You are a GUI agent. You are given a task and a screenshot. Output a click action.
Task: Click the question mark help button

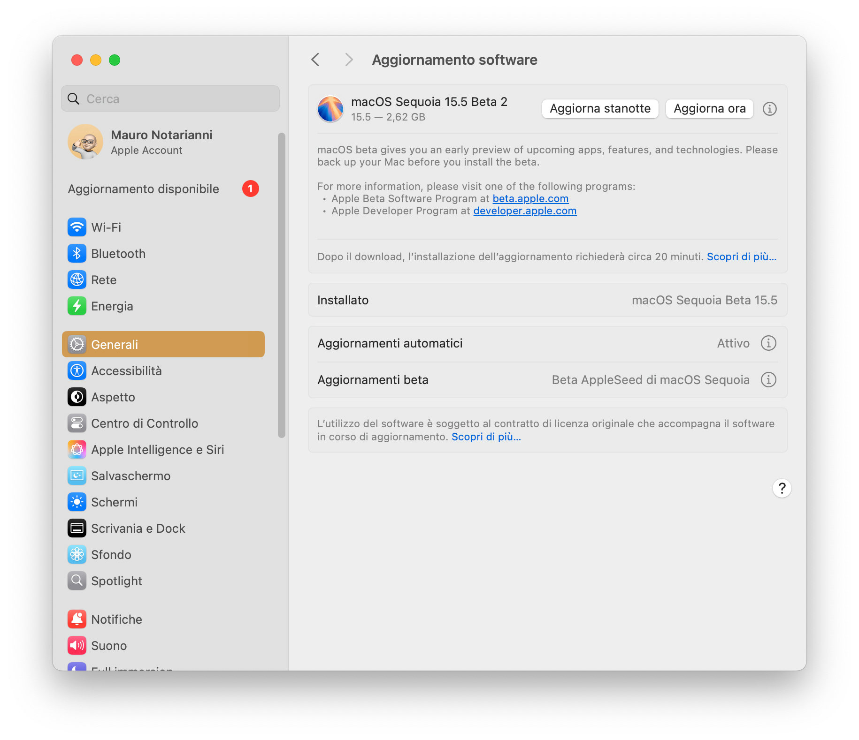[782, 488]
